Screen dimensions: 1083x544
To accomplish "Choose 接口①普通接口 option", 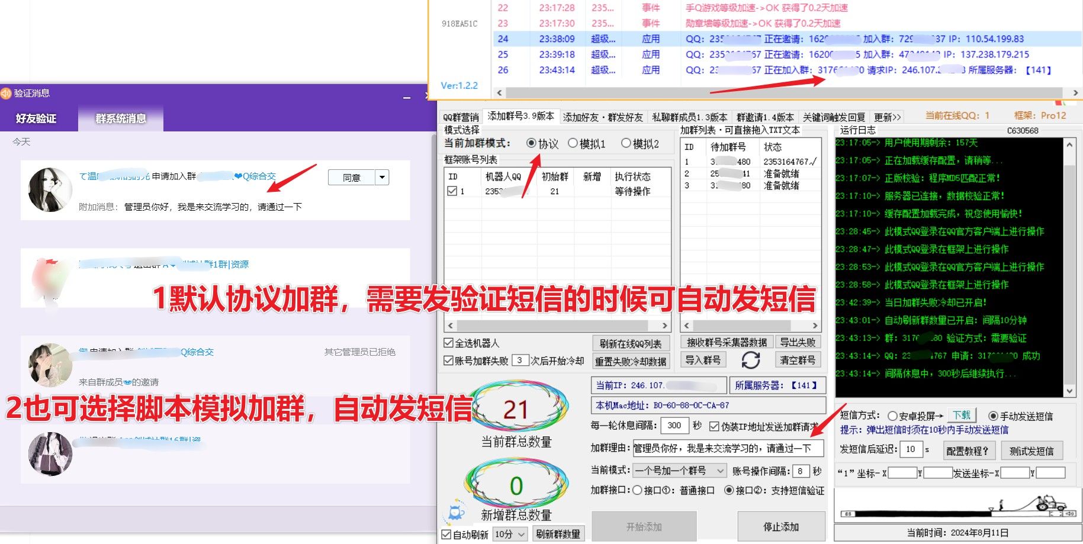I will pyautogui.click(x=637, y=490).
